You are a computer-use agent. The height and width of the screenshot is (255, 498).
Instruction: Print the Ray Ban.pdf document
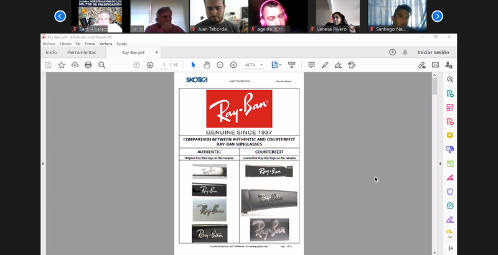(88, 65)
